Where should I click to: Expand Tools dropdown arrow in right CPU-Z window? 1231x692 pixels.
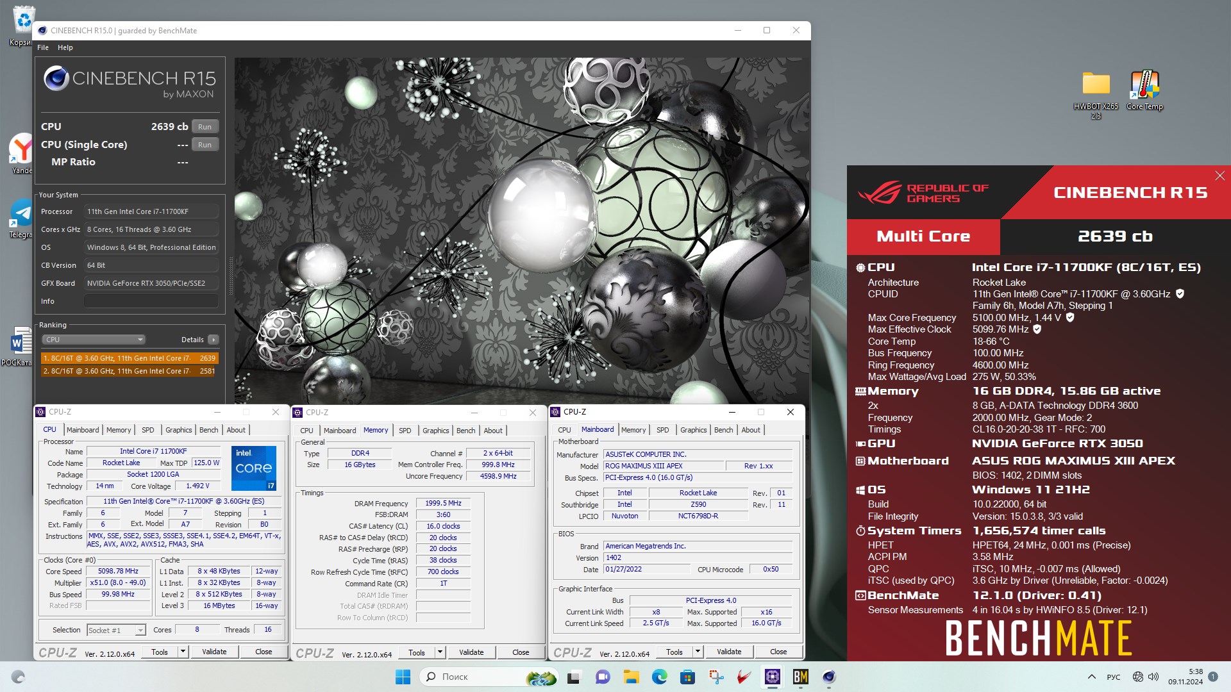[698, 652]
